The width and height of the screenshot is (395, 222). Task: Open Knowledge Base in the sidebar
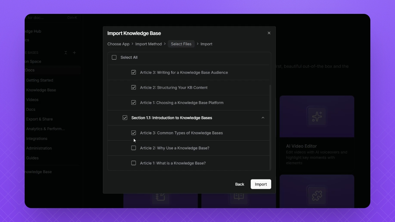[x=41, y=90]
